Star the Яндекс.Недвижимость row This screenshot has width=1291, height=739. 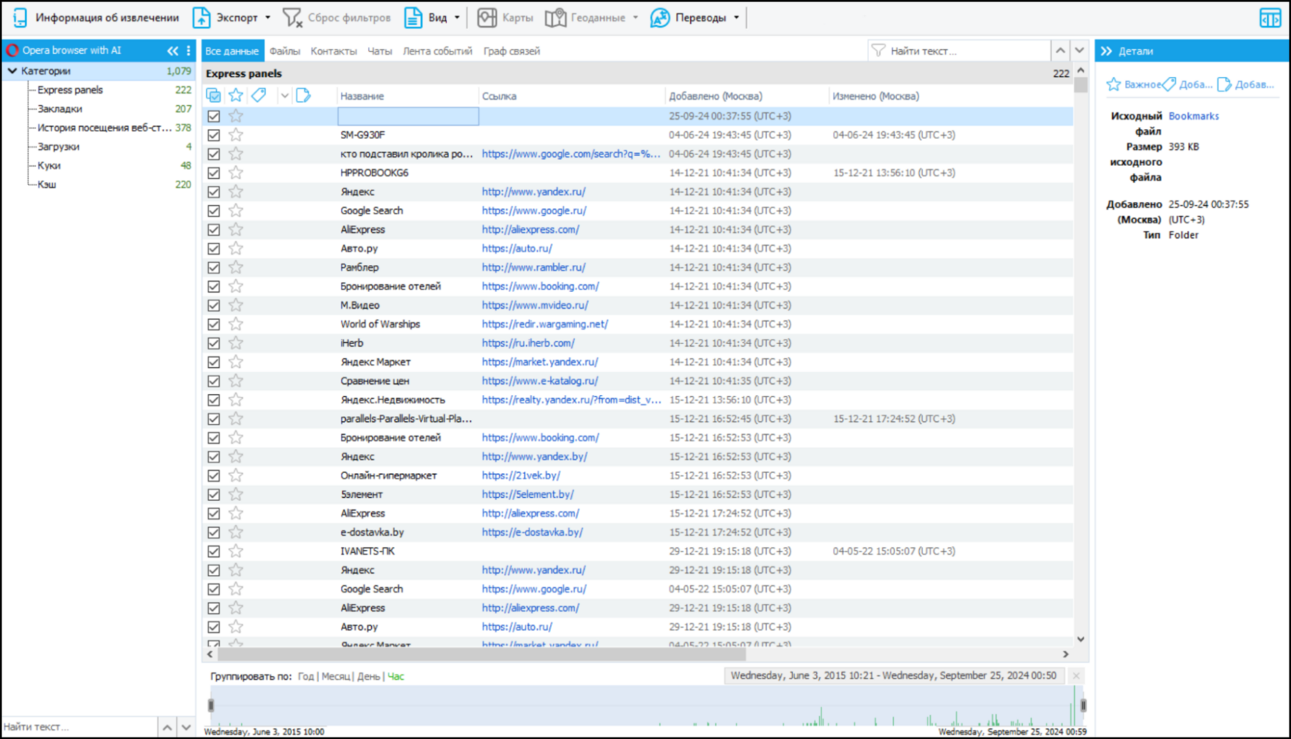pyautogui.click(x=236, y=400)
